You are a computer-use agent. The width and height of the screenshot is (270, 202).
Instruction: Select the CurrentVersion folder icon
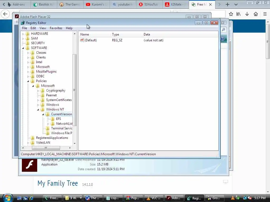[47, 114]
